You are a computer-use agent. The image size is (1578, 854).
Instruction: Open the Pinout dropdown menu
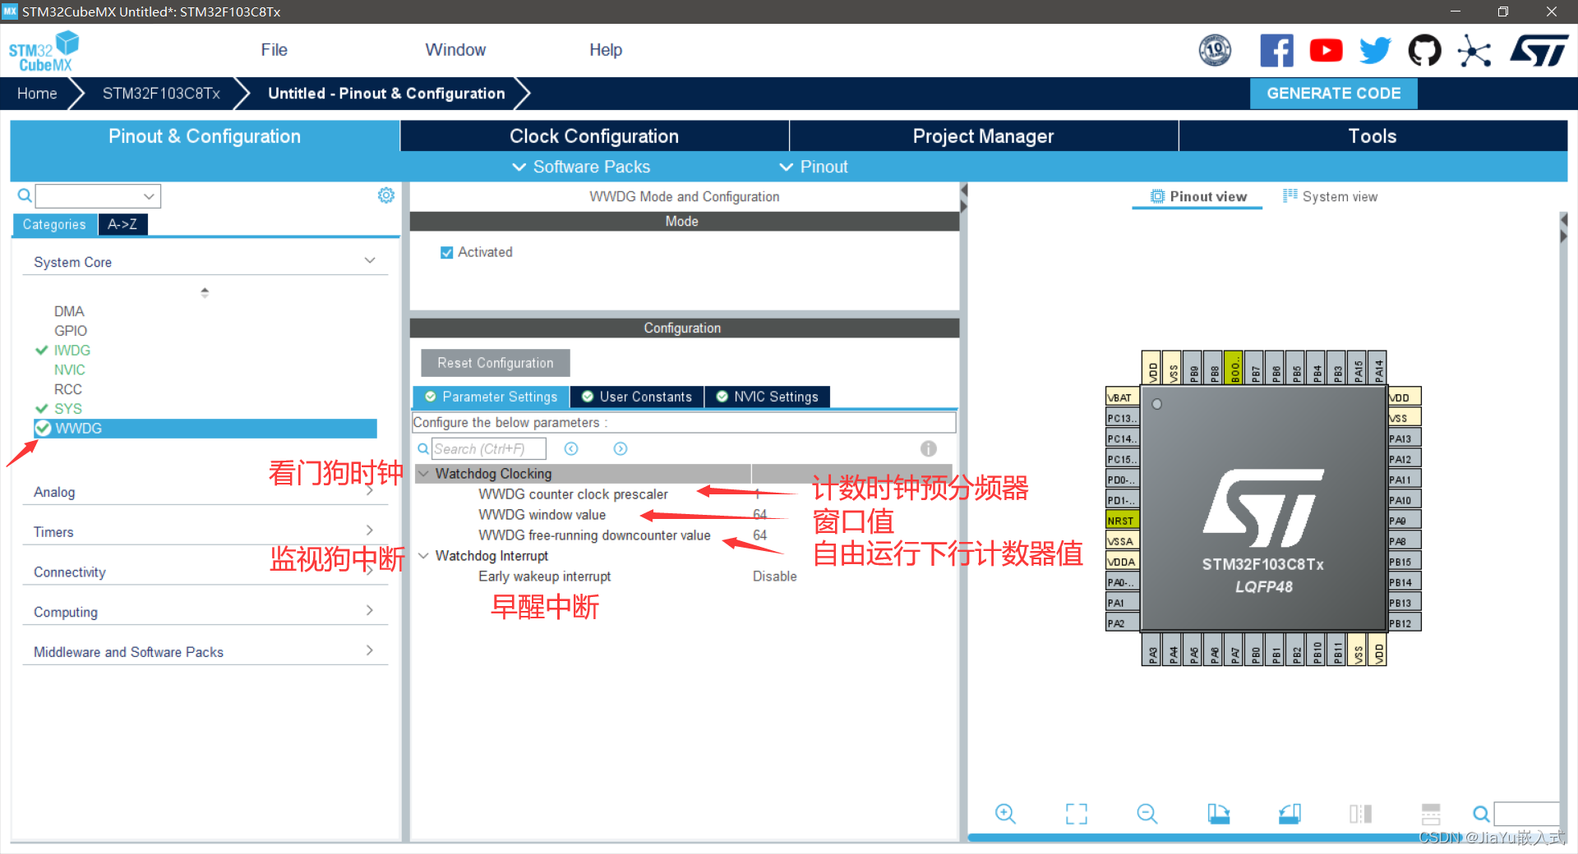point(814,167)
